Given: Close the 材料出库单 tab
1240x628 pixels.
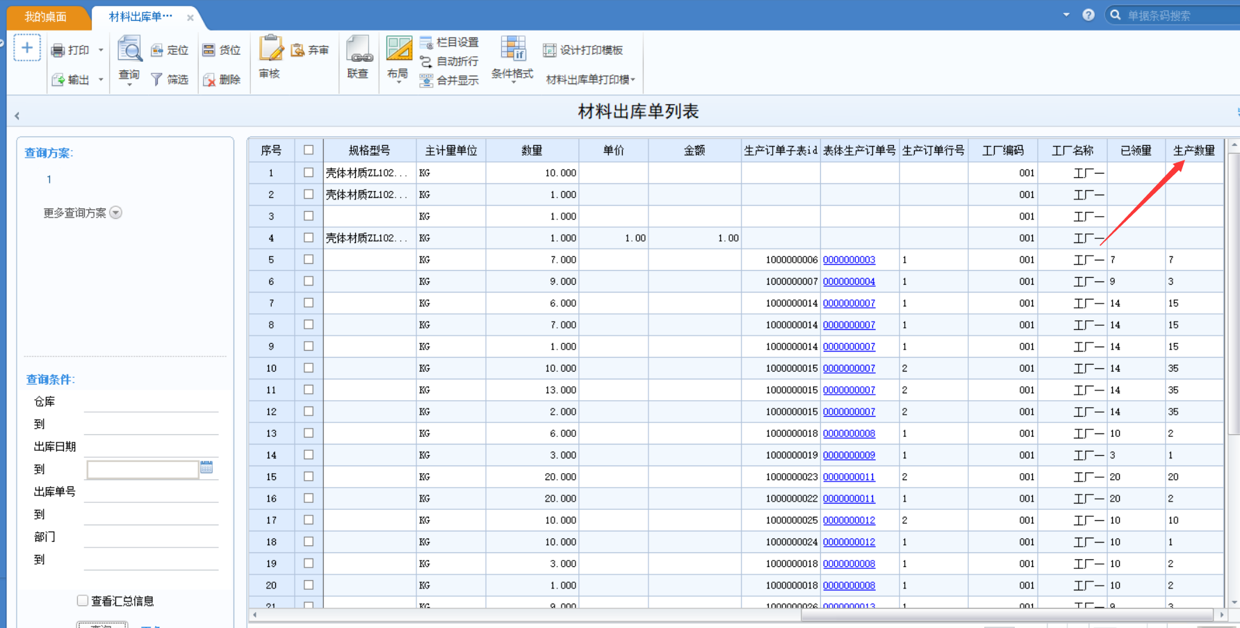Looking at the screenshot, I should [190, 17].
